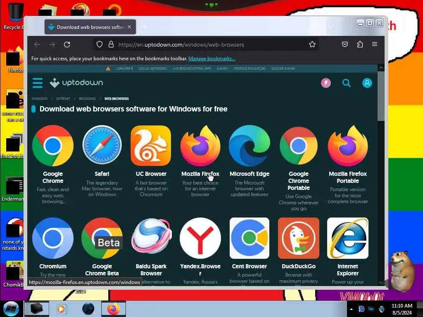Select the Download web browsers tab
Viewport: 423px width, 317px height.
pyautogui.click(x=90, y=27)
